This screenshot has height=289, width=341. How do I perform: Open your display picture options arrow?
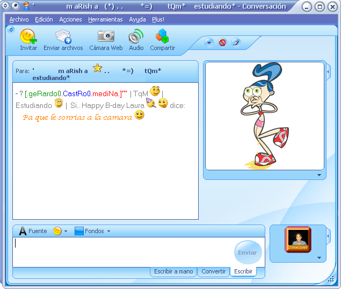pos(319,258)
